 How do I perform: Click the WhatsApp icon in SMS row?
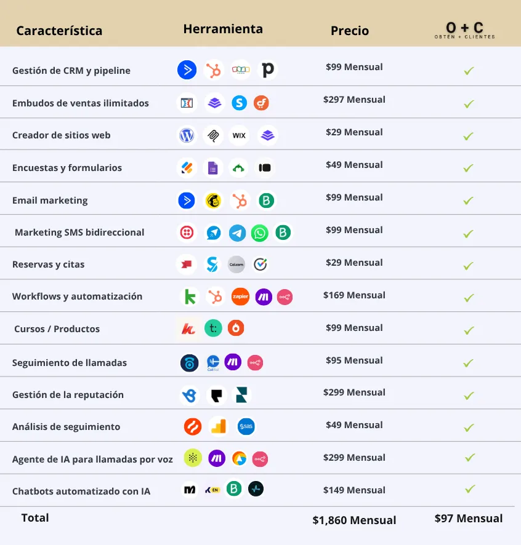point(260,233)
